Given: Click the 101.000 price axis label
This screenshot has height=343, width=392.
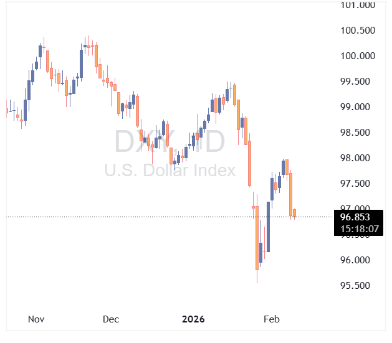Looking at the screenshot, I should [358, 5].
